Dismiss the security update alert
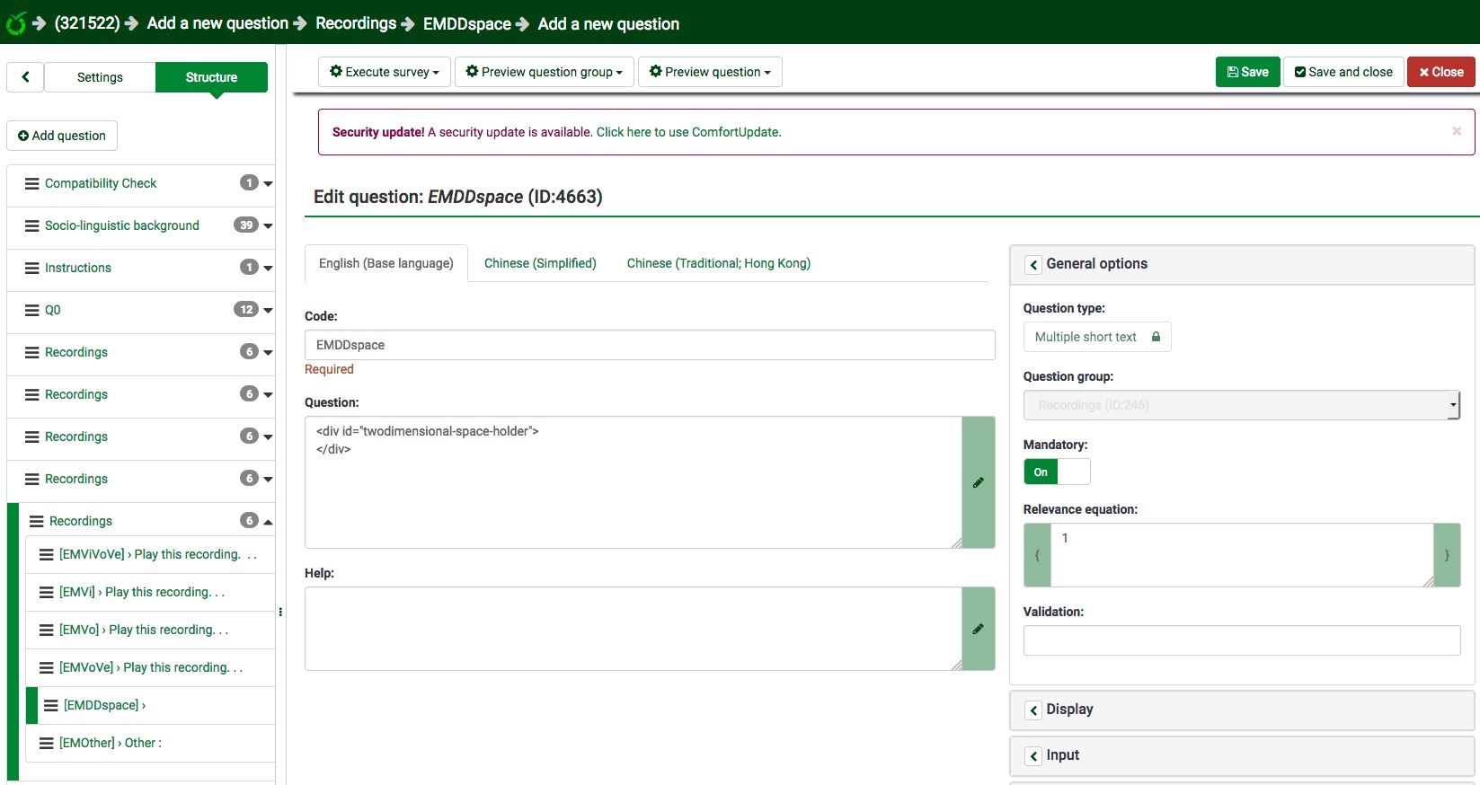1480x785 pixels. (x=1456, y=131)
